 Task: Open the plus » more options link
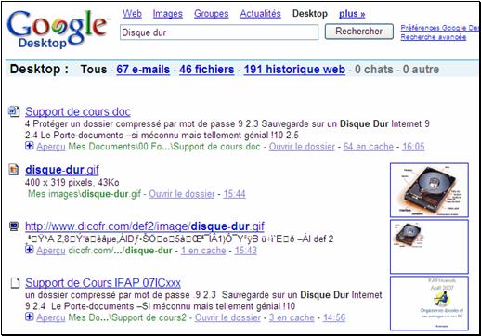pos(352,14)
